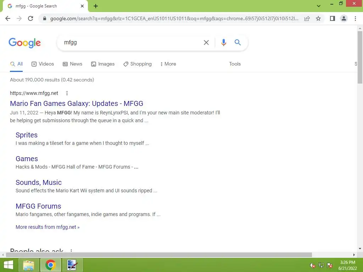The height and width of the screenshot is (272, 363).
Task: Click the vertical scrollbar thumb
Action: click(x=360, y=57)
